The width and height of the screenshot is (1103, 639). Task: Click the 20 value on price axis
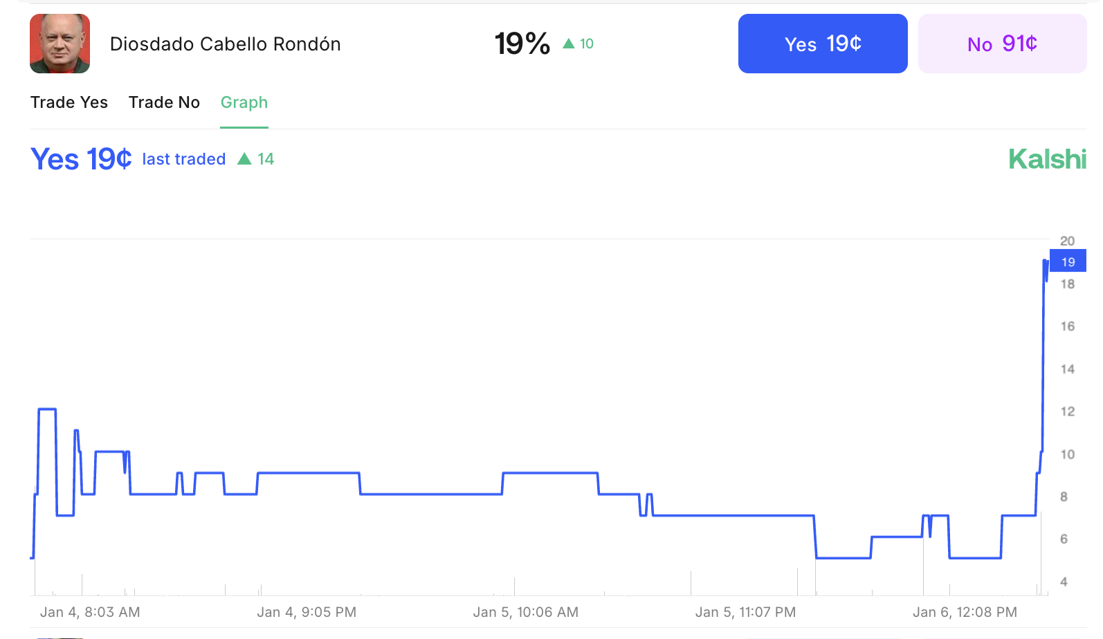pos(1067,241)
